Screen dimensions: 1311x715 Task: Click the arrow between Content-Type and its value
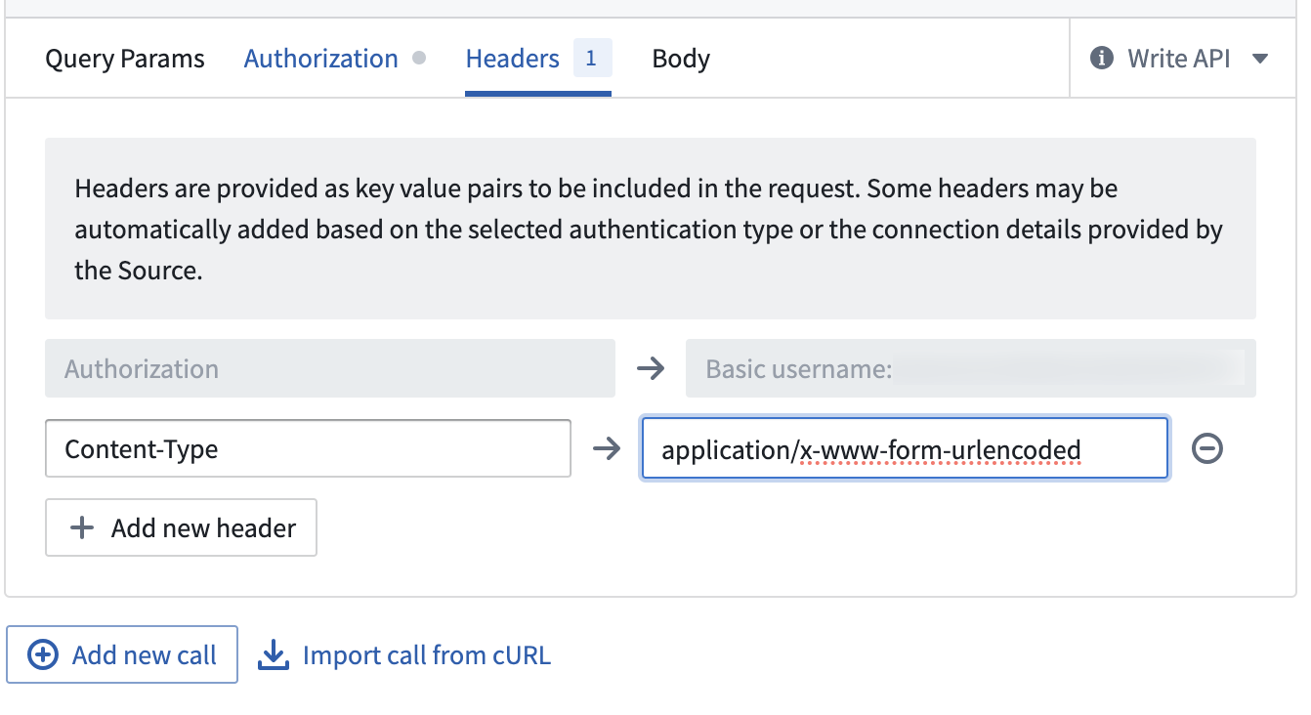[607, 448]
